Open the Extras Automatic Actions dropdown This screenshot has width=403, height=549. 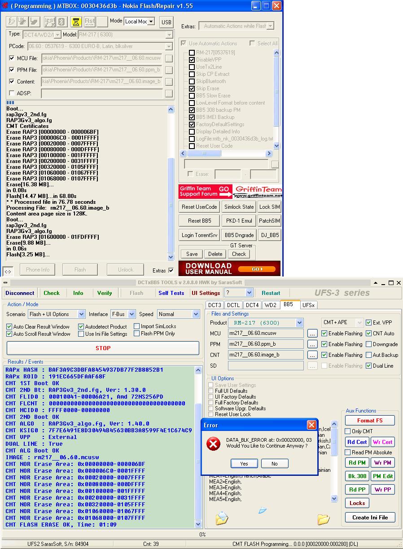click(270, 26)
